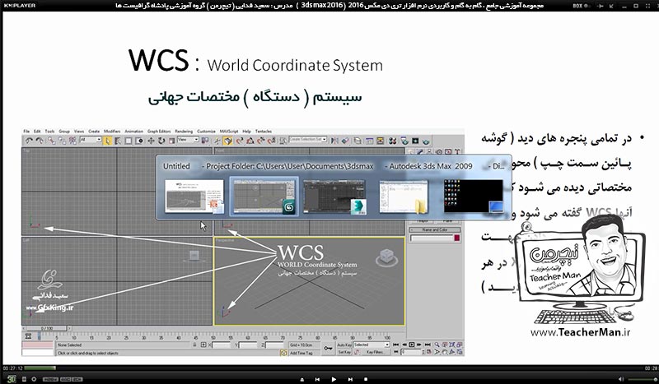The height and width of the screenshot is (384, 659).
Task: Click the Bind to Space Warp icon
Action: point(72,141)
